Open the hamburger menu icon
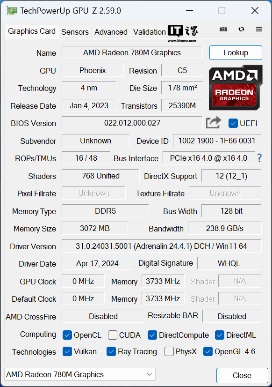Screen dimensions: 272x387 pos(259,29)
